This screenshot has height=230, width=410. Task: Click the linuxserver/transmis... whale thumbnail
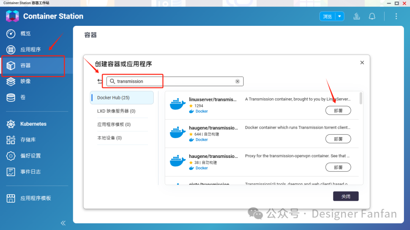(178, 104)
